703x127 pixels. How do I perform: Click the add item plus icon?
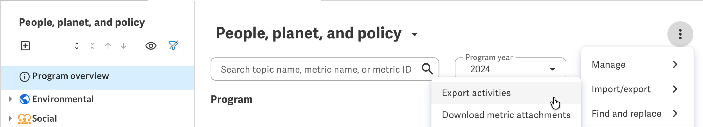25,46
